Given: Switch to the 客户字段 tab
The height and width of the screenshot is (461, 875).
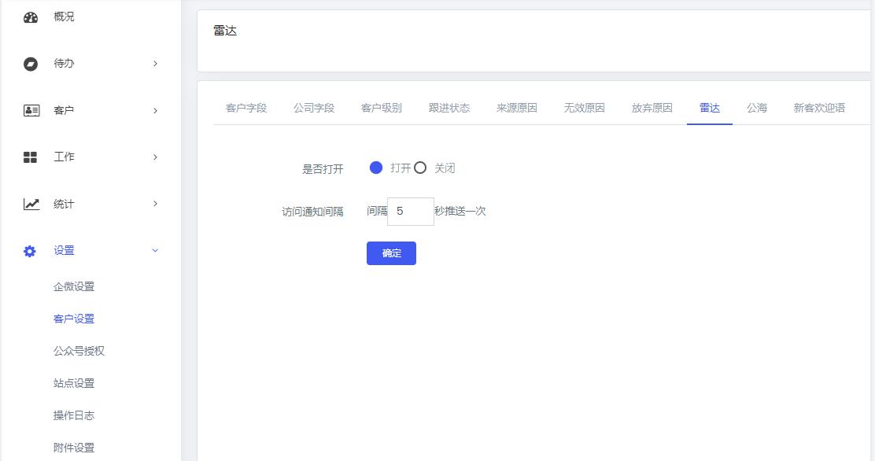Looking at the screenshot, I should point(246,108).
